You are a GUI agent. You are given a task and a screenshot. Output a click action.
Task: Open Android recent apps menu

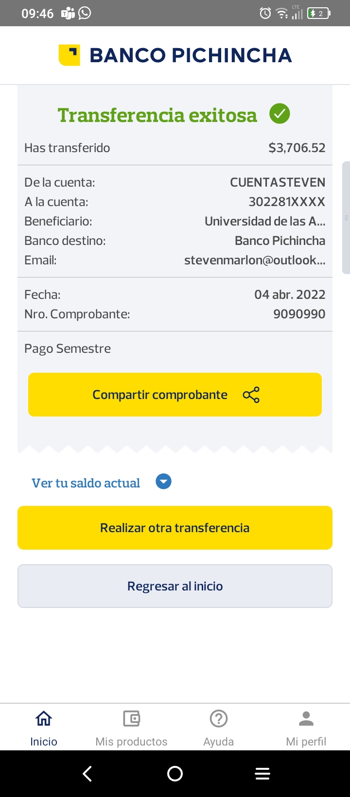click(x=262, y=774)
